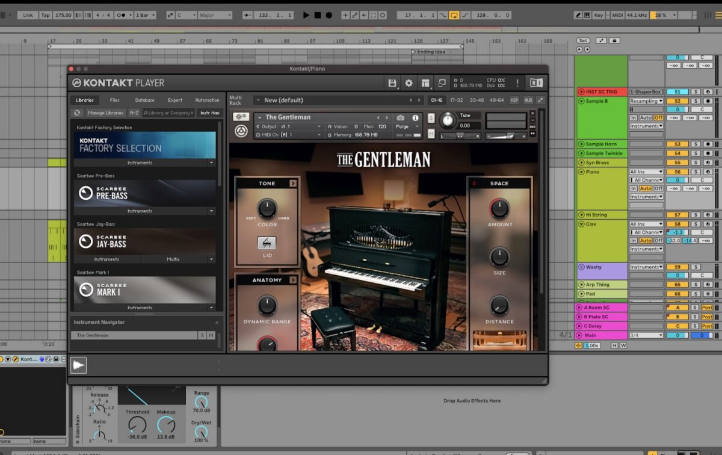Image resolution: width=722 pixels, height=455 pixels.
Task: Switch to the Files tab
Action: point(115,100)
